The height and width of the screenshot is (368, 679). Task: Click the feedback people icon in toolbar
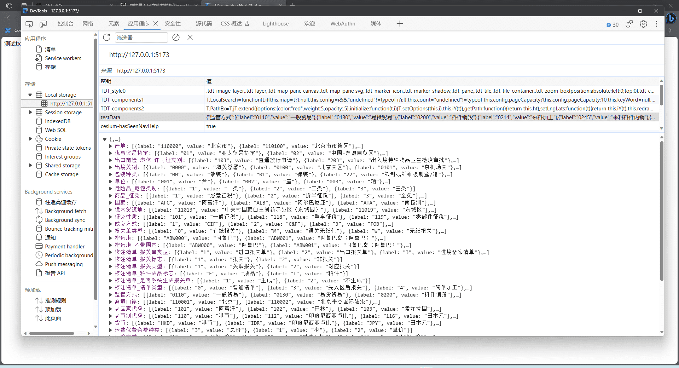629,24
